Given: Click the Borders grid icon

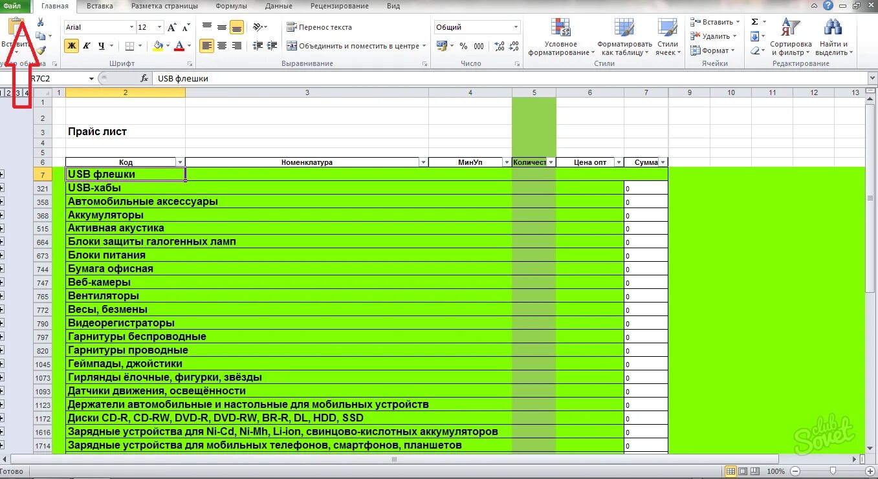Looking at the screenshot, I should point(129,46).
